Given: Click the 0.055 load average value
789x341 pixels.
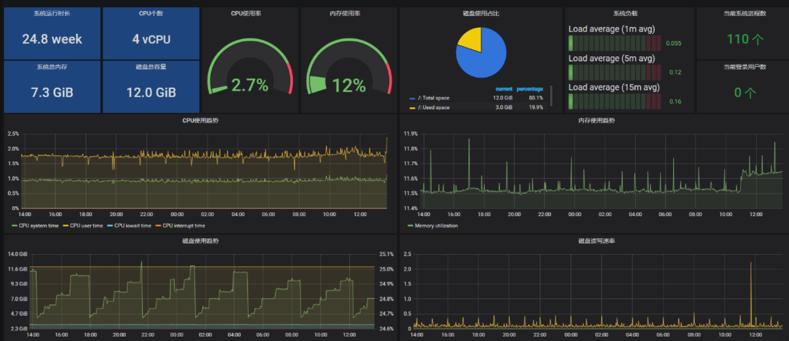Looking at the screenshot, I should 673,43.
